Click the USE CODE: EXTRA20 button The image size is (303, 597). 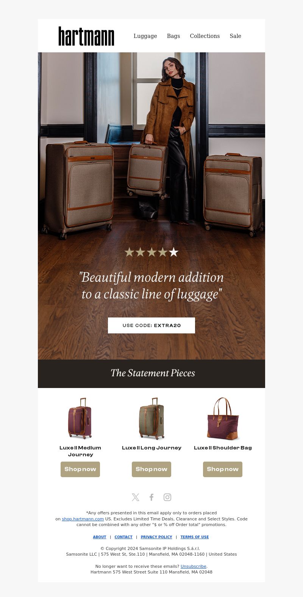tap(151, 325)
